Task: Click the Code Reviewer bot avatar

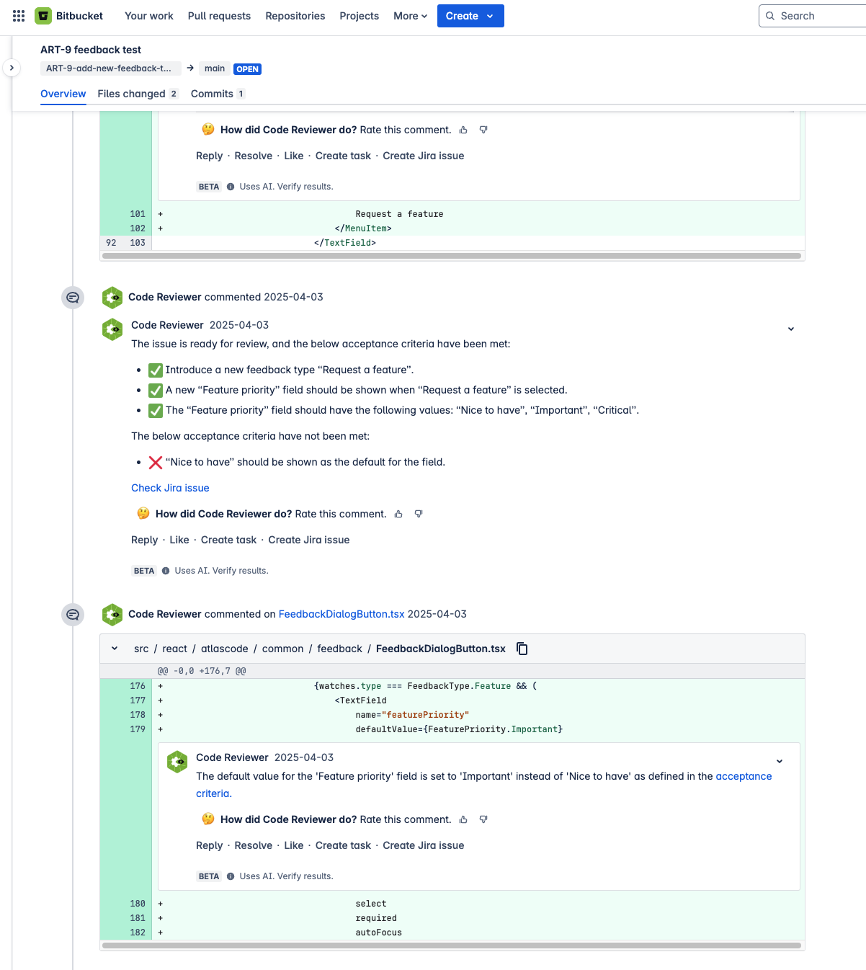Action: (112, 297)
